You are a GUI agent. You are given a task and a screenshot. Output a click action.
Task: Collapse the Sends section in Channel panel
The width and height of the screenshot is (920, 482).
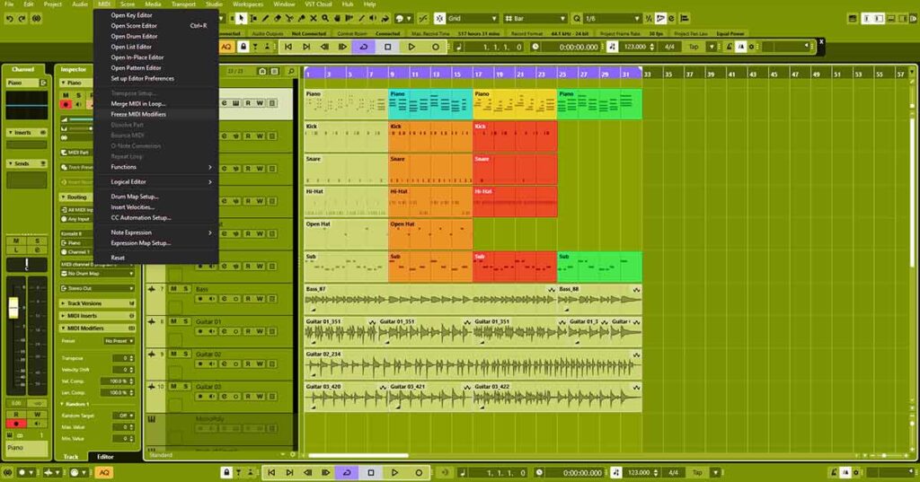click(26, 163)
